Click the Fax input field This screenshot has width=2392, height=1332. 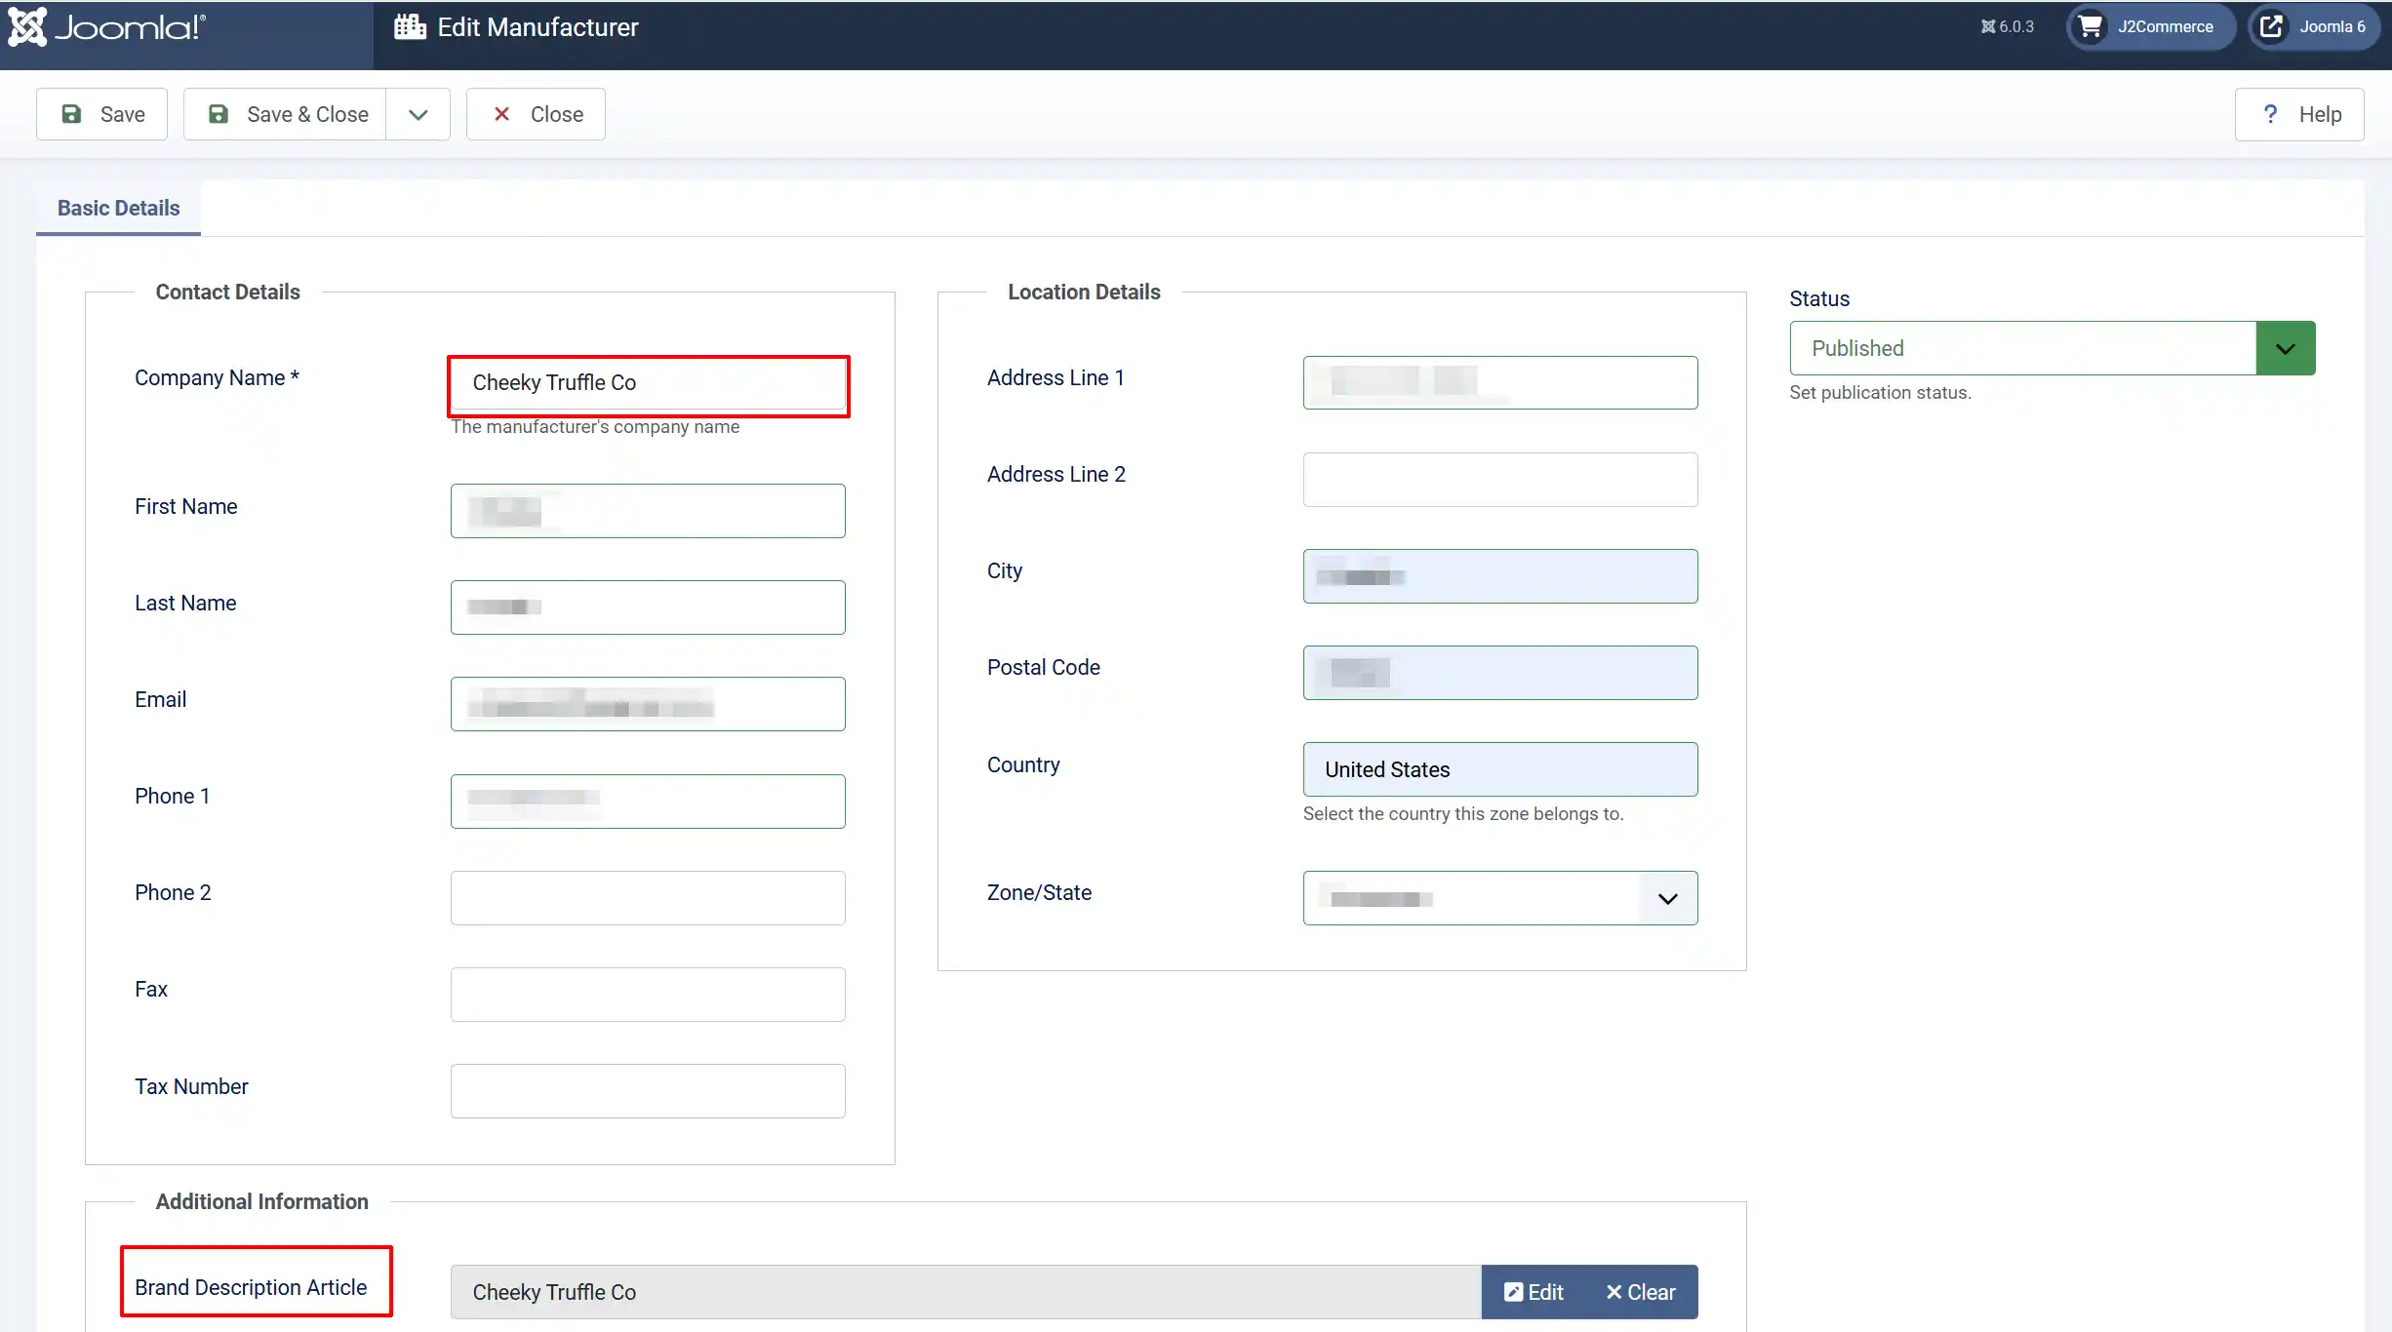648,995
